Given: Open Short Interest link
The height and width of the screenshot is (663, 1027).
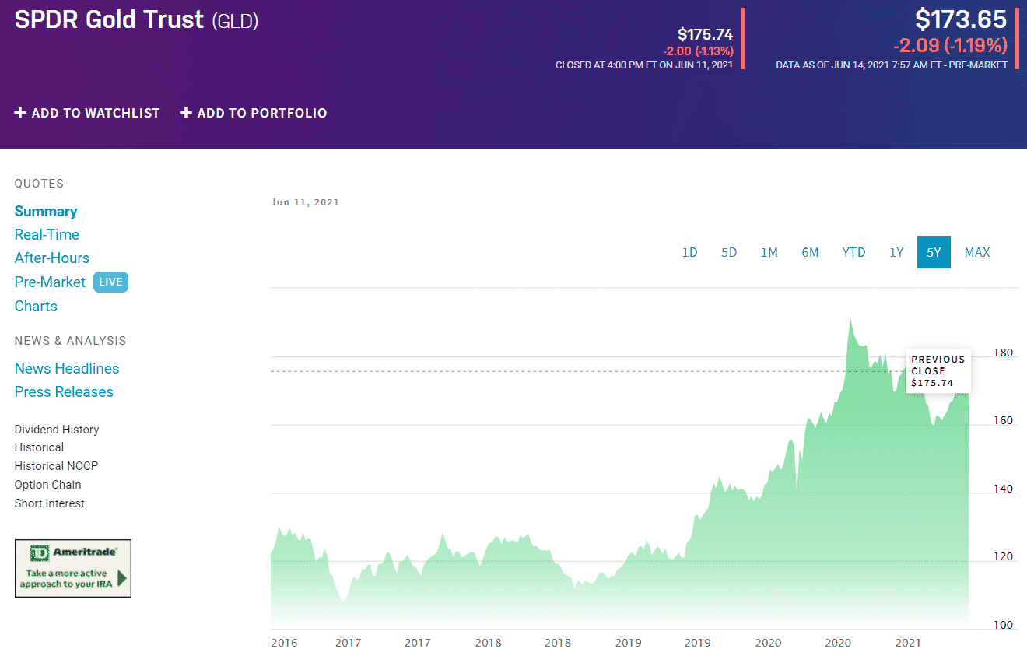Looking at the screenshot, I should (x=50, y=503).
